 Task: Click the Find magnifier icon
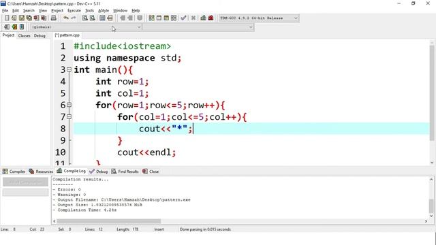pos(85,18)
